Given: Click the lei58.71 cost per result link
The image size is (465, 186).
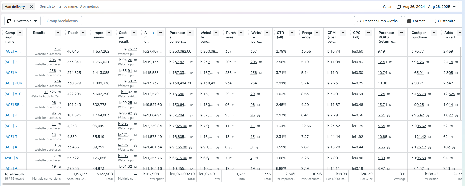Looking at the screenshot, I should pyautogui.click(x=130, y=81).
